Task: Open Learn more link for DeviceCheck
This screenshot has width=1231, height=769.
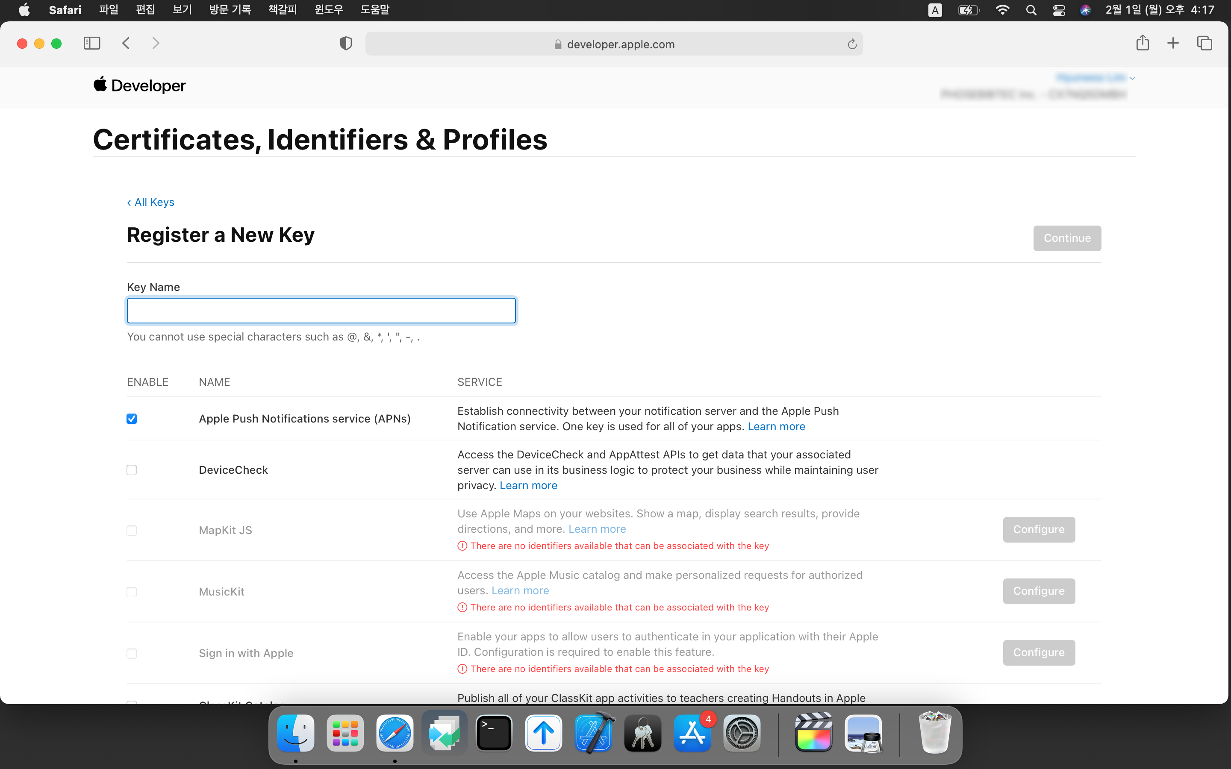Action: pos(528,485)
